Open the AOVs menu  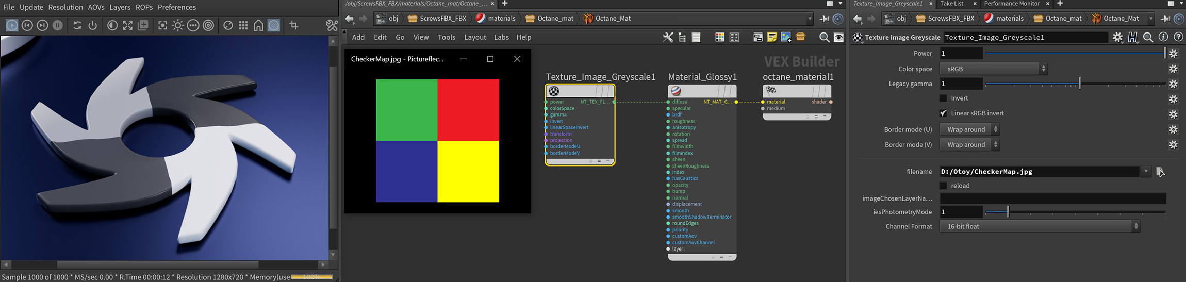(96, 7)
